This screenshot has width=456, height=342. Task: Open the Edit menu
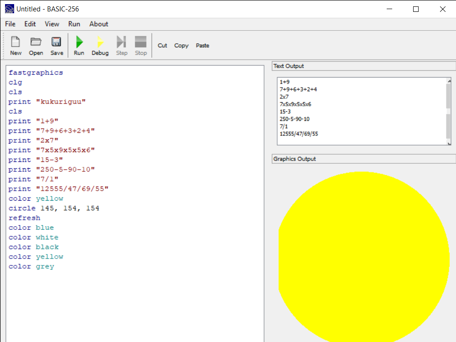tap(30, 24)
